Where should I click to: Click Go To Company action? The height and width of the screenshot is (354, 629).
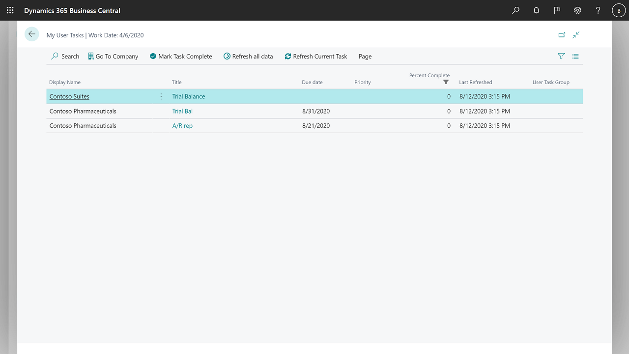[113, 56]
